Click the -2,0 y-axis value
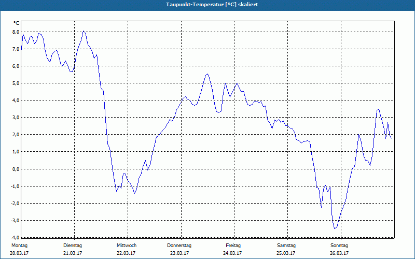This screenshot has width=415, height=259. (16, 203)
